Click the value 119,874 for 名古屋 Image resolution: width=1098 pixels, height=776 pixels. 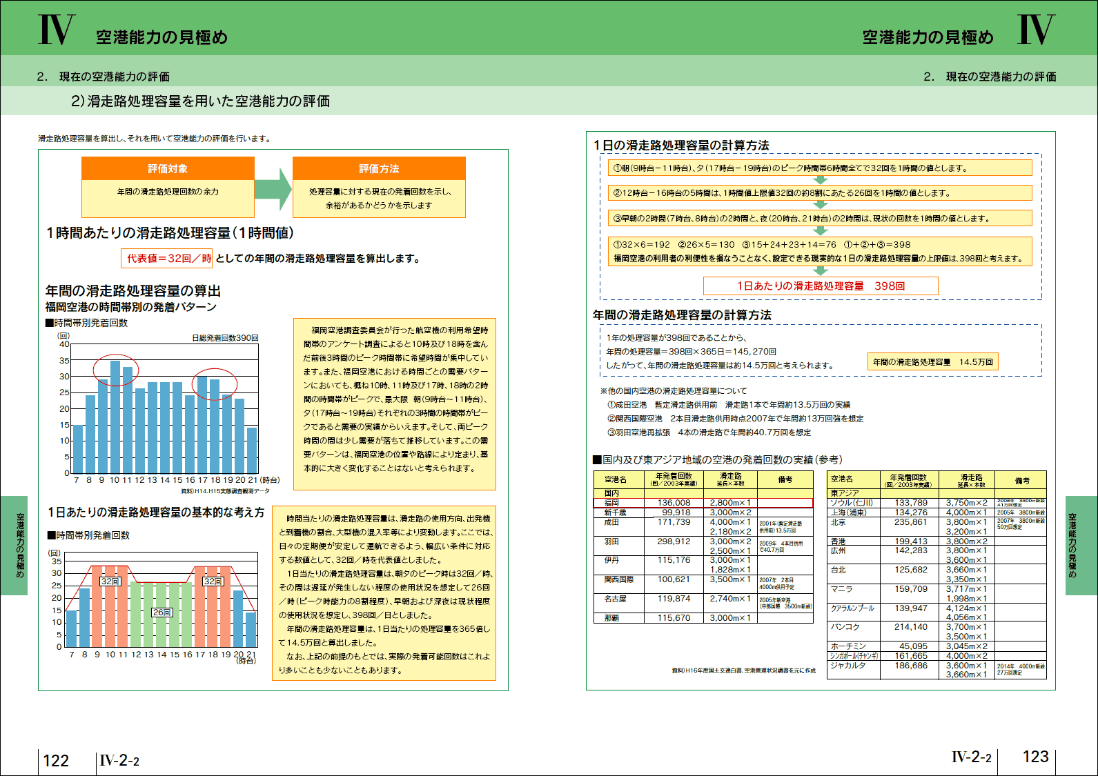[x=674, y=599]
